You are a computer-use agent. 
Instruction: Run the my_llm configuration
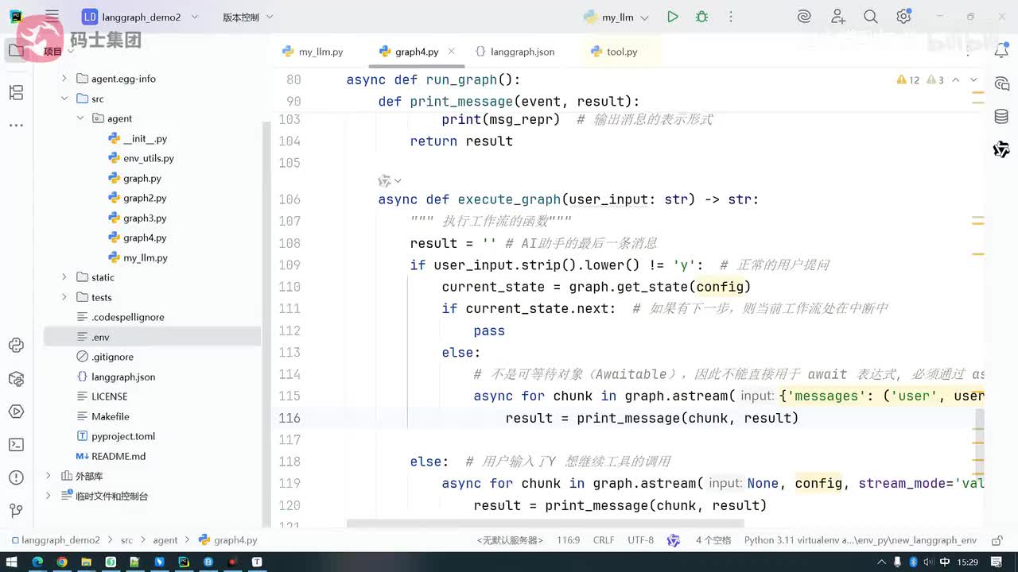point(673,17)
